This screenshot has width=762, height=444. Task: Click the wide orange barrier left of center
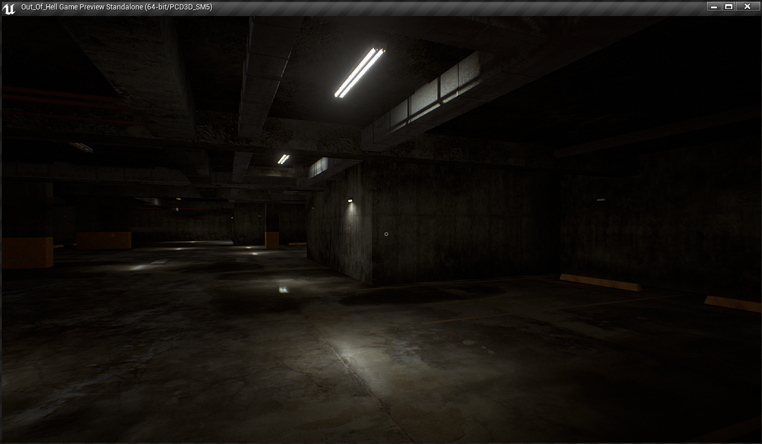pyautogui.click(x=104, y=240)
